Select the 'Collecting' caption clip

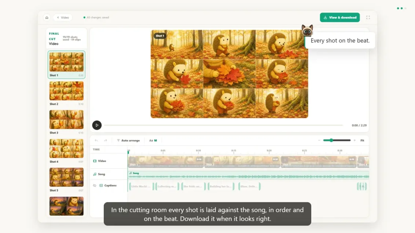click(x=167, y=186)
